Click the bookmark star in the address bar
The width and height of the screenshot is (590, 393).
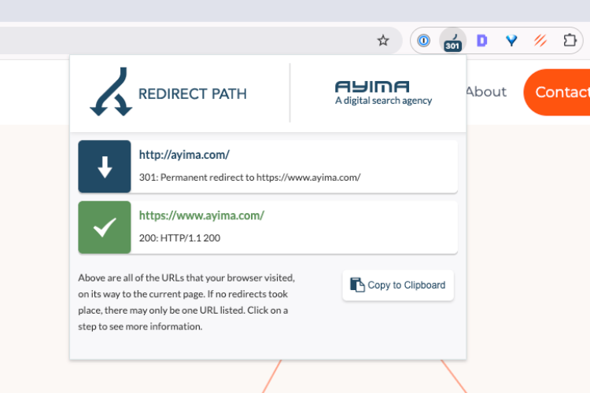[383, 41]
